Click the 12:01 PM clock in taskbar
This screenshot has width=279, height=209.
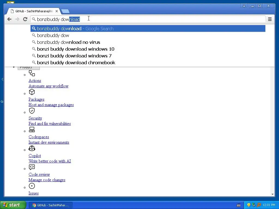coord(269,205)
